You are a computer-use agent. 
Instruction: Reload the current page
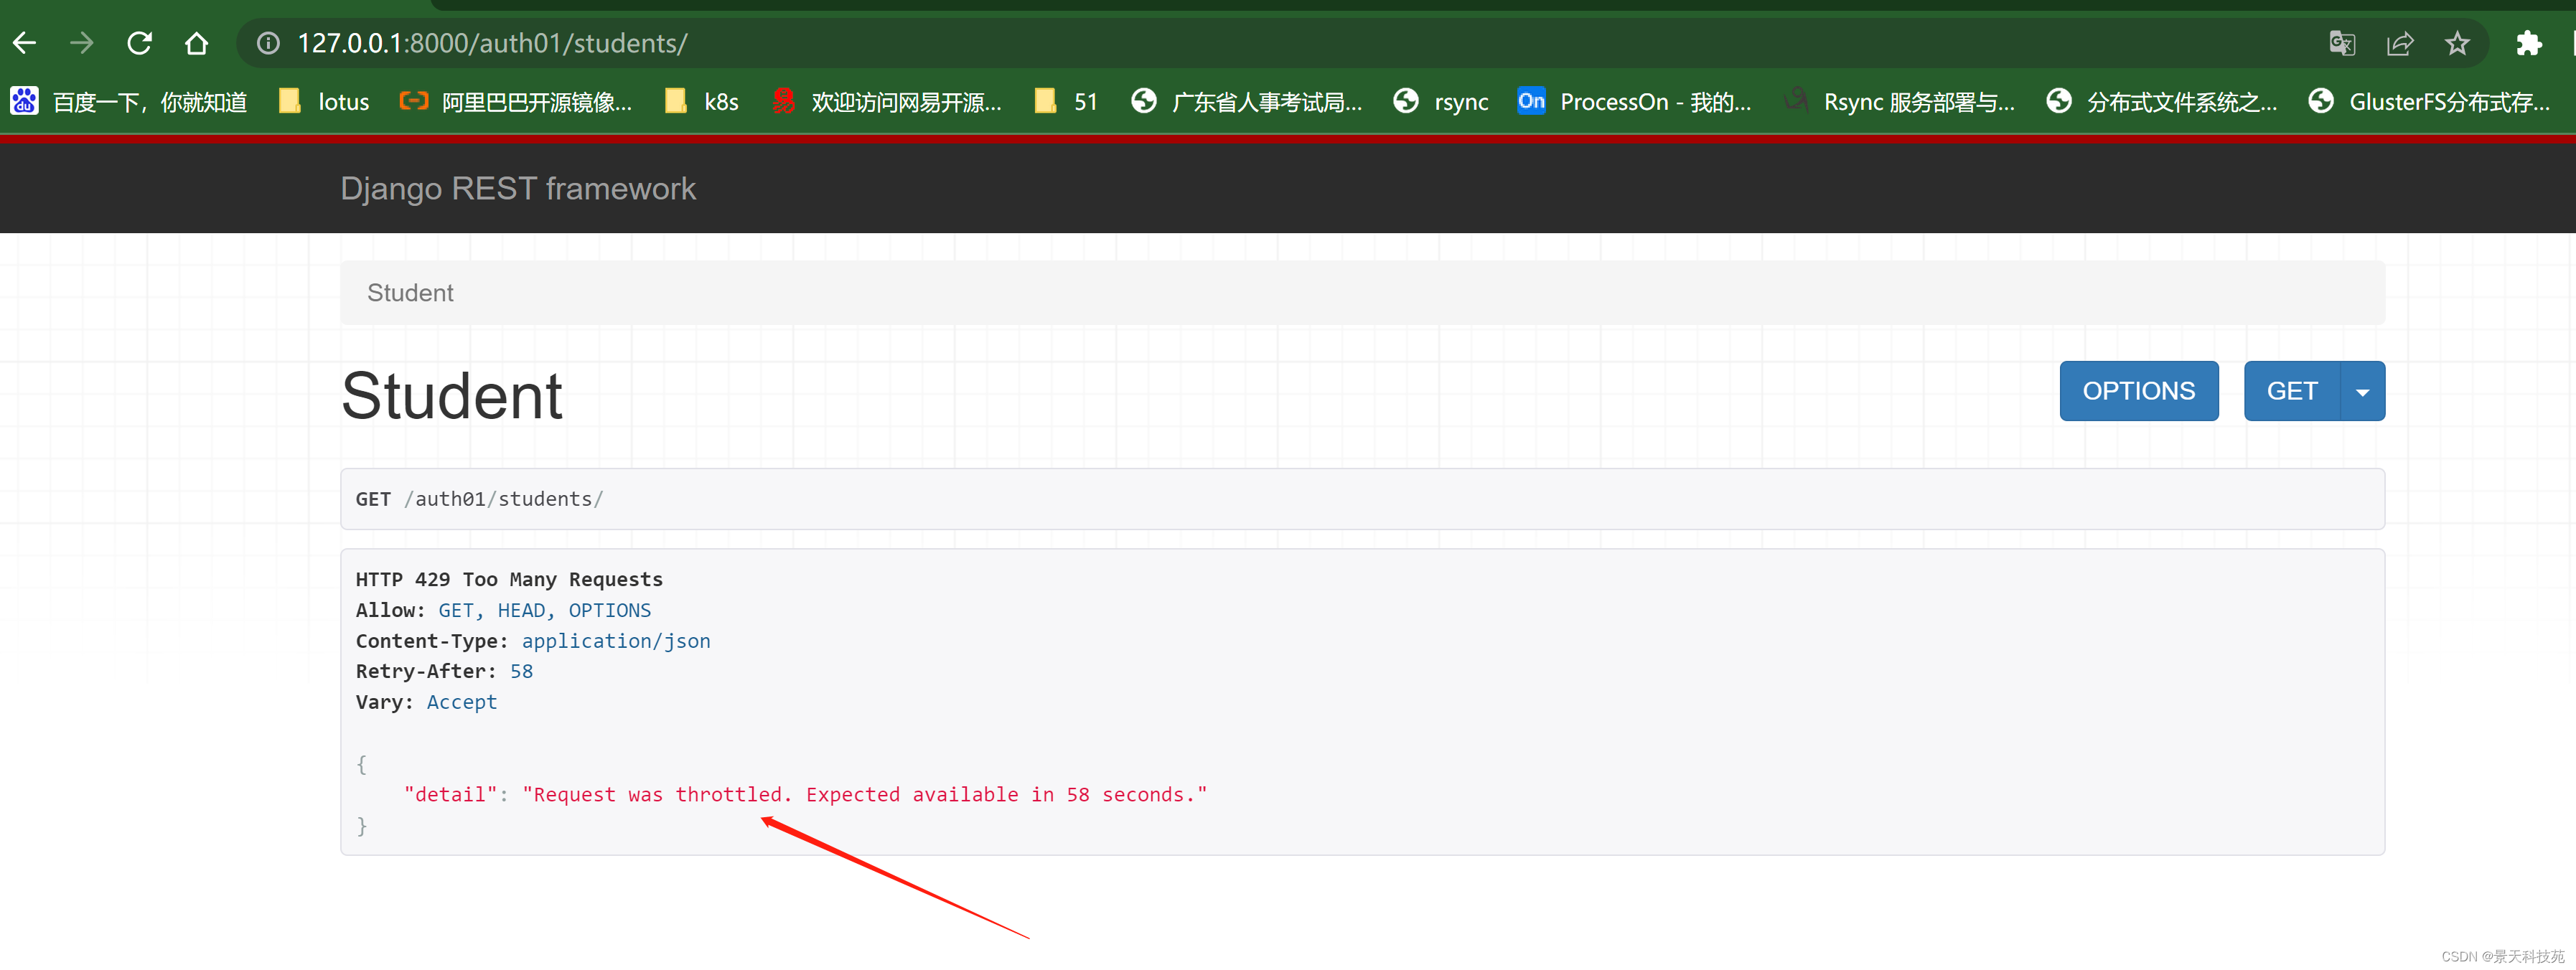(x=139, y=43)
